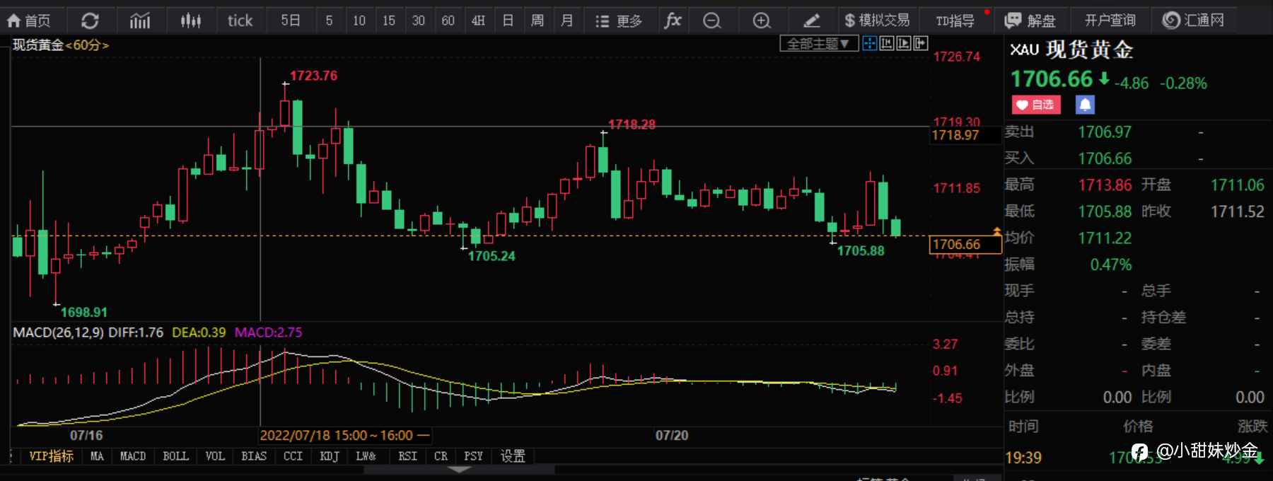The width and height of the screenshot is (1273, 481).
Task: Click the 2022/07/18 15:00~16:00 time label
Action: click(344, 435)
